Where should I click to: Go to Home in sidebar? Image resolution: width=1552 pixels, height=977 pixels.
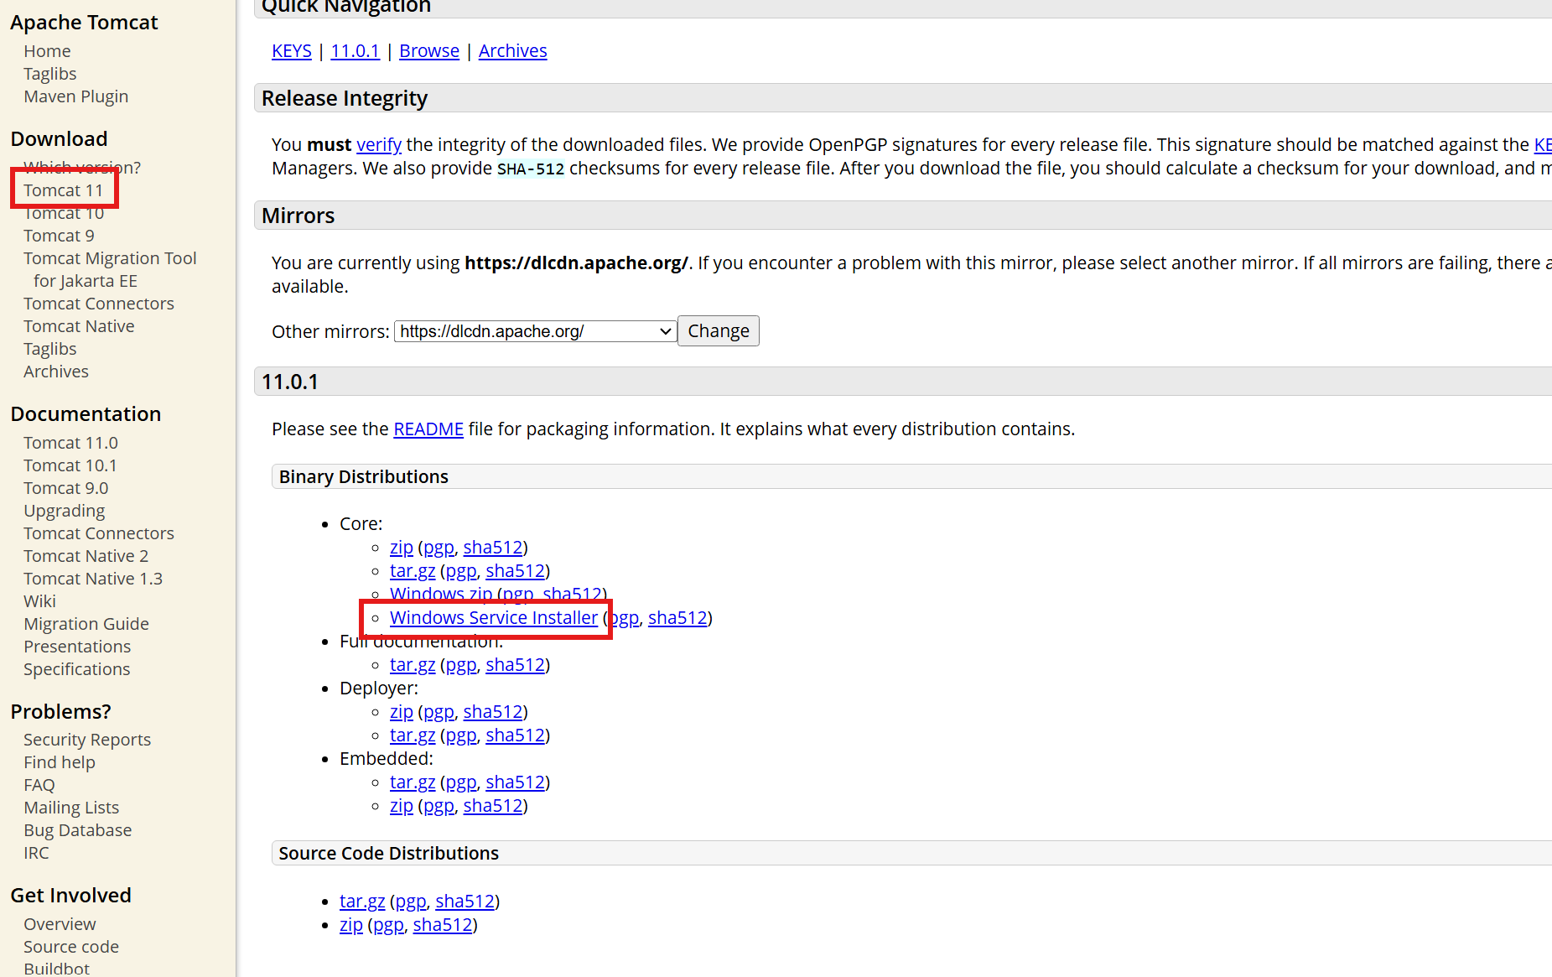pos(47,51)
